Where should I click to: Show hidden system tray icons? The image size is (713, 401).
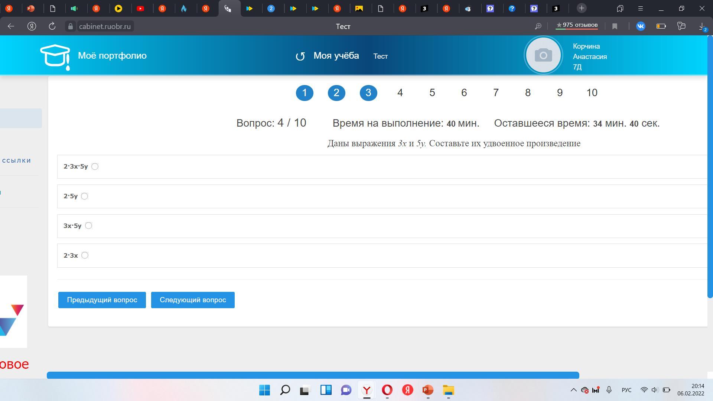point(573,390)
